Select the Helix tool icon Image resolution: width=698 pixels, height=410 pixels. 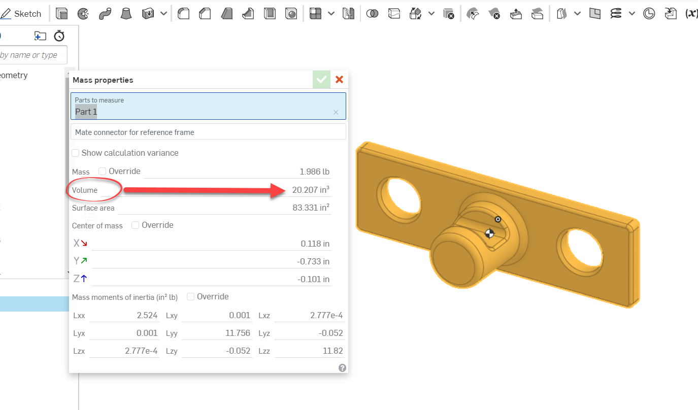click(616, 14)
